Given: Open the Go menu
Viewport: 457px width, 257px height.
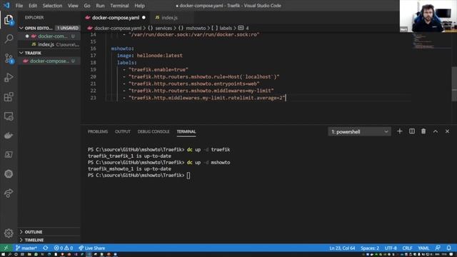Looking at the screenshot, I should [x=87, y=6].
